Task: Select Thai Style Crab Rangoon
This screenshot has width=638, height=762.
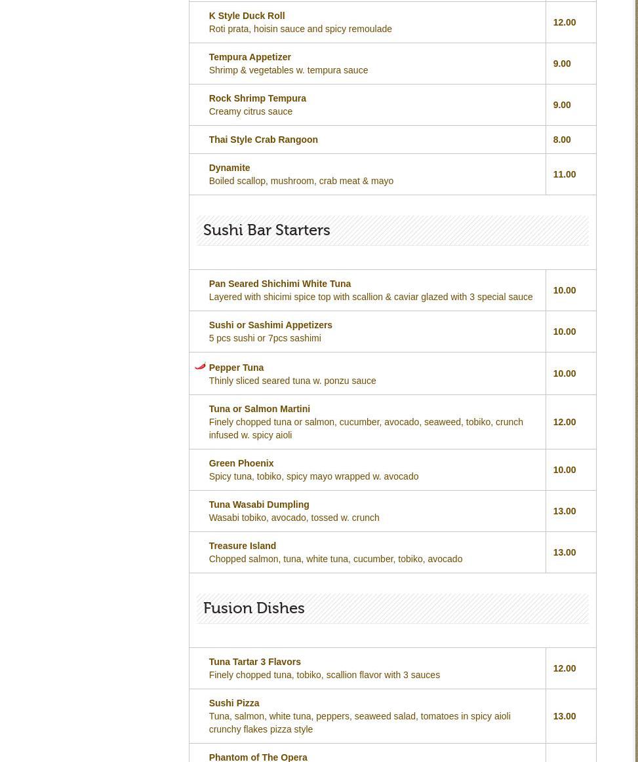Action: (x=263, y=140)
